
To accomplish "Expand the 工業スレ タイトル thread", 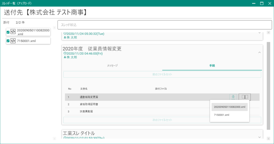I will (259, 137).
